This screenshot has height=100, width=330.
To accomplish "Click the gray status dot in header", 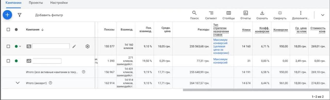I will pyautogui.click(x=16, y=29).
